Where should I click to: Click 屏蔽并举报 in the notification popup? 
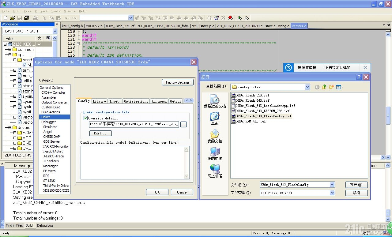(307, 67)
